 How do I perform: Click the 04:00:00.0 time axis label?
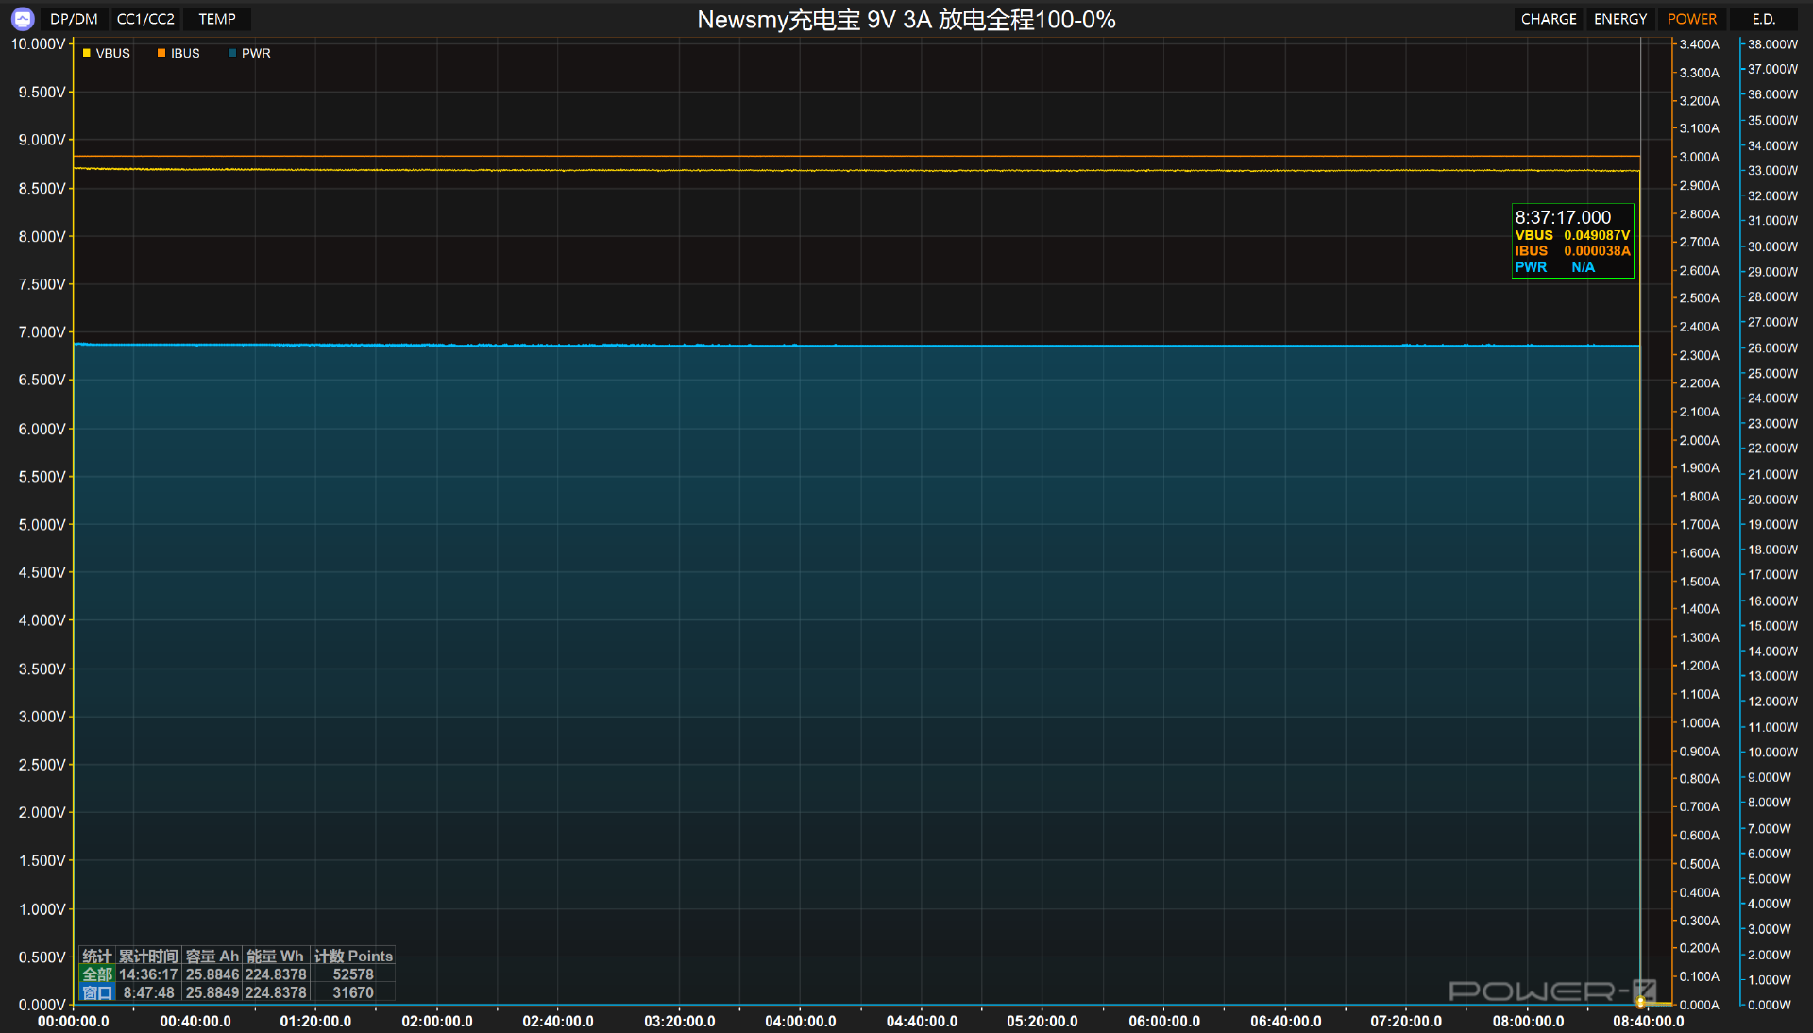coord(801,1022)
